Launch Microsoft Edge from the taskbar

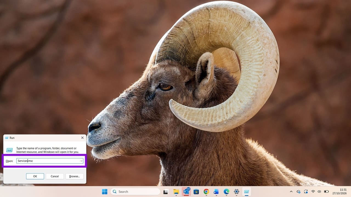(227, 192)
